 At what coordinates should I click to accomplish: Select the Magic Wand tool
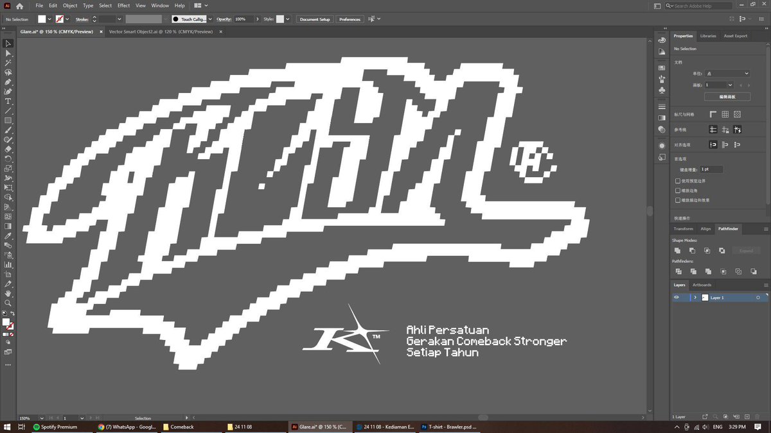coord(8,63)
